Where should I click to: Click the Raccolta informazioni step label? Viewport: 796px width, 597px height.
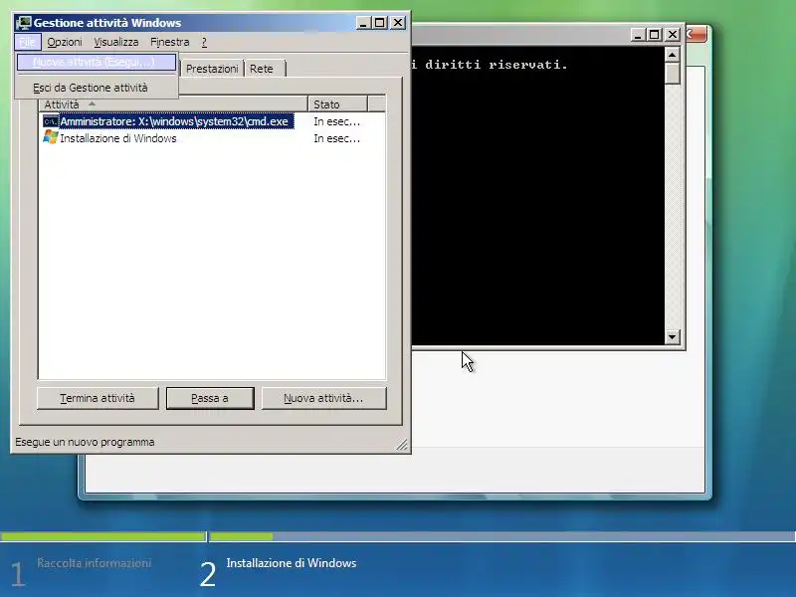[94, 563]
